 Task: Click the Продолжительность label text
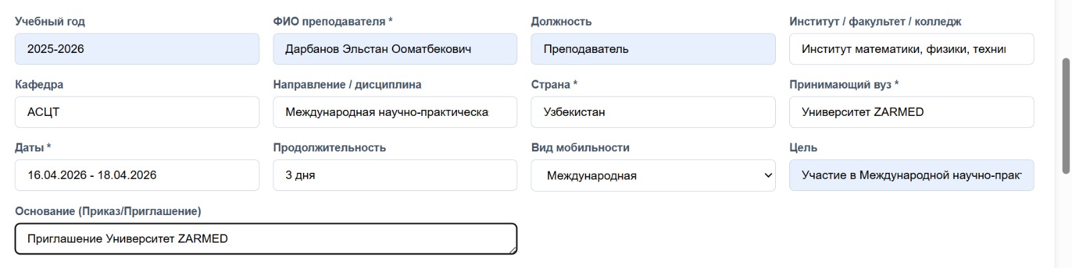point(329,147)
